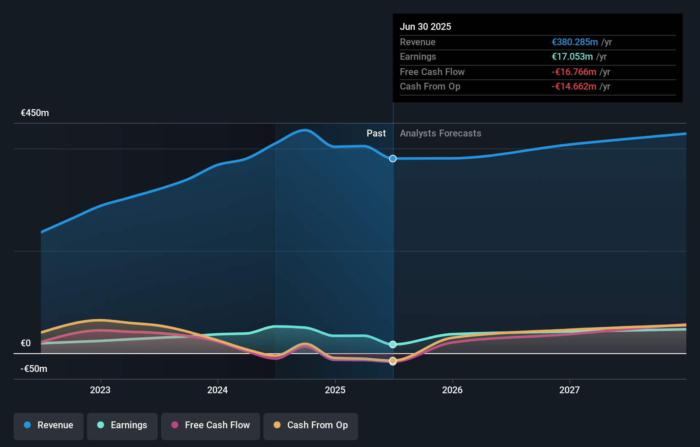The image size is (700, 447).
Task: Toggle the Earnings series visibility
Action: [x=122, y=425]
